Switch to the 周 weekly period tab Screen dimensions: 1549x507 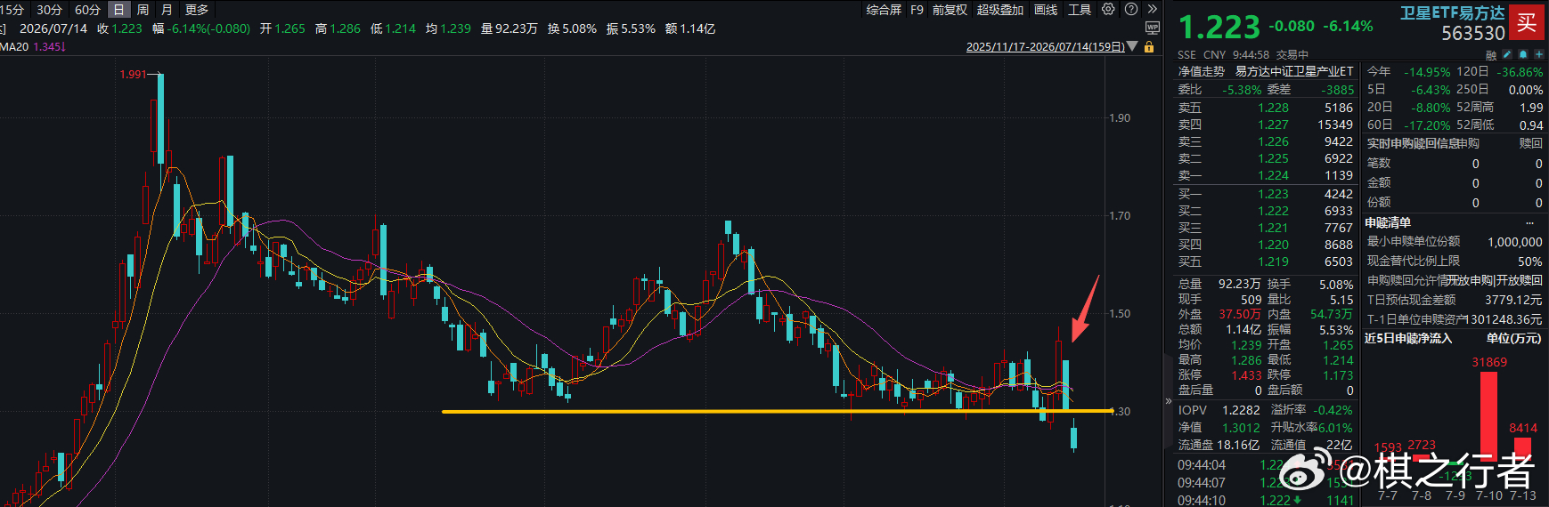[143, 10]
